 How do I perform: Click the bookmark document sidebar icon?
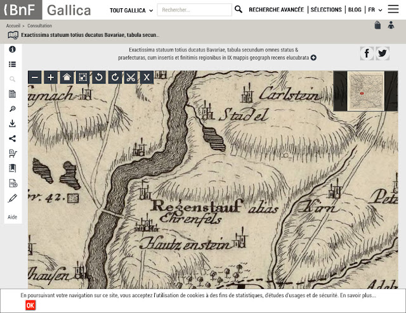pos(12,168)
